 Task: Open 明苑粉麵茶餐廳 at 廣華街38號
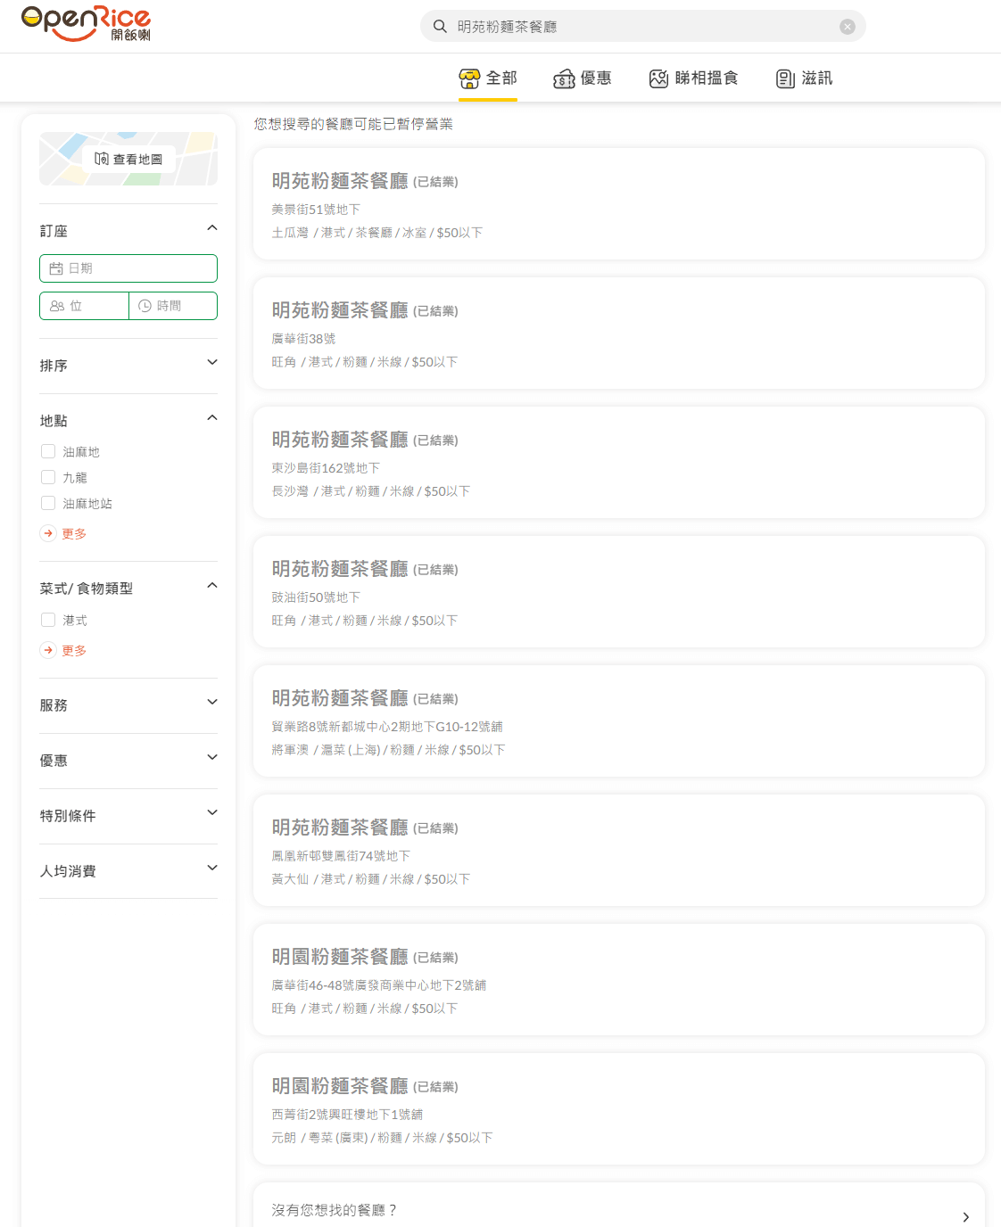coord(619,334)
